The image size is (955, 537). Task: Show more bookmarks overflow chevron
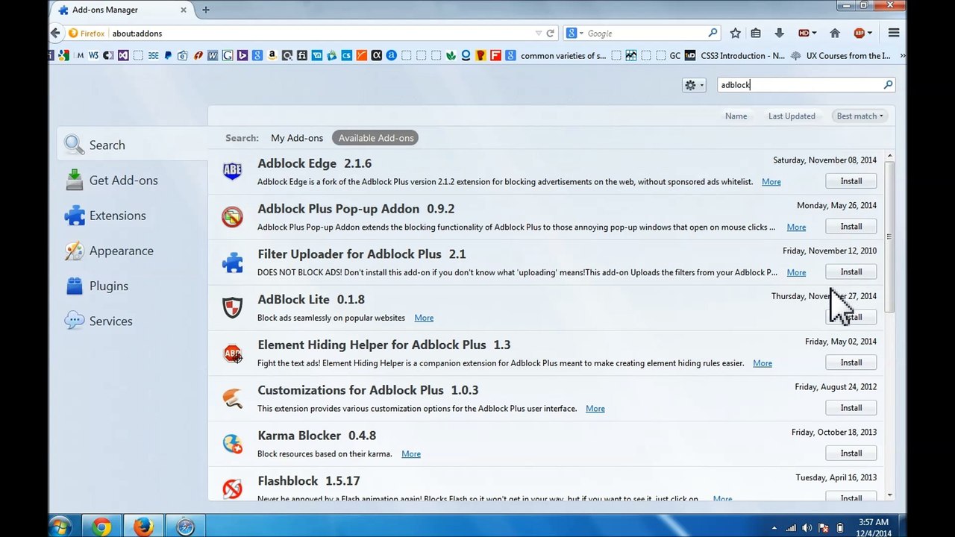(x=902, y=55)
